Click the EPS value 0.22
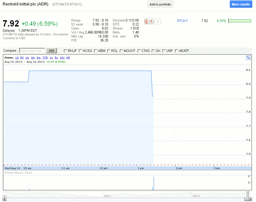This screenshot has height=202, width=256. coord(136,24)
